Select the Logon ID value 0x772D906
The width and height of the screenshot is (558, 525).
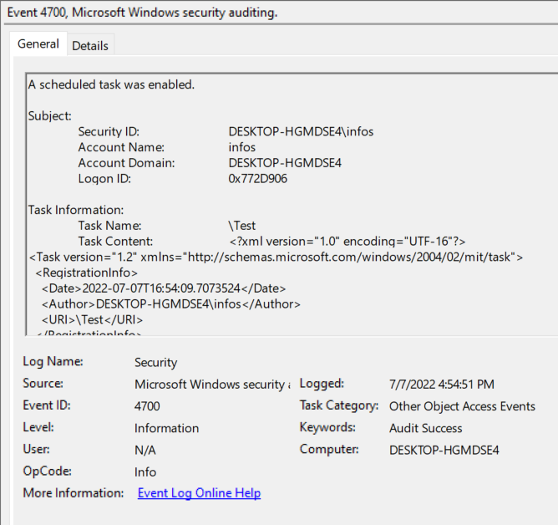click(257, 179)
